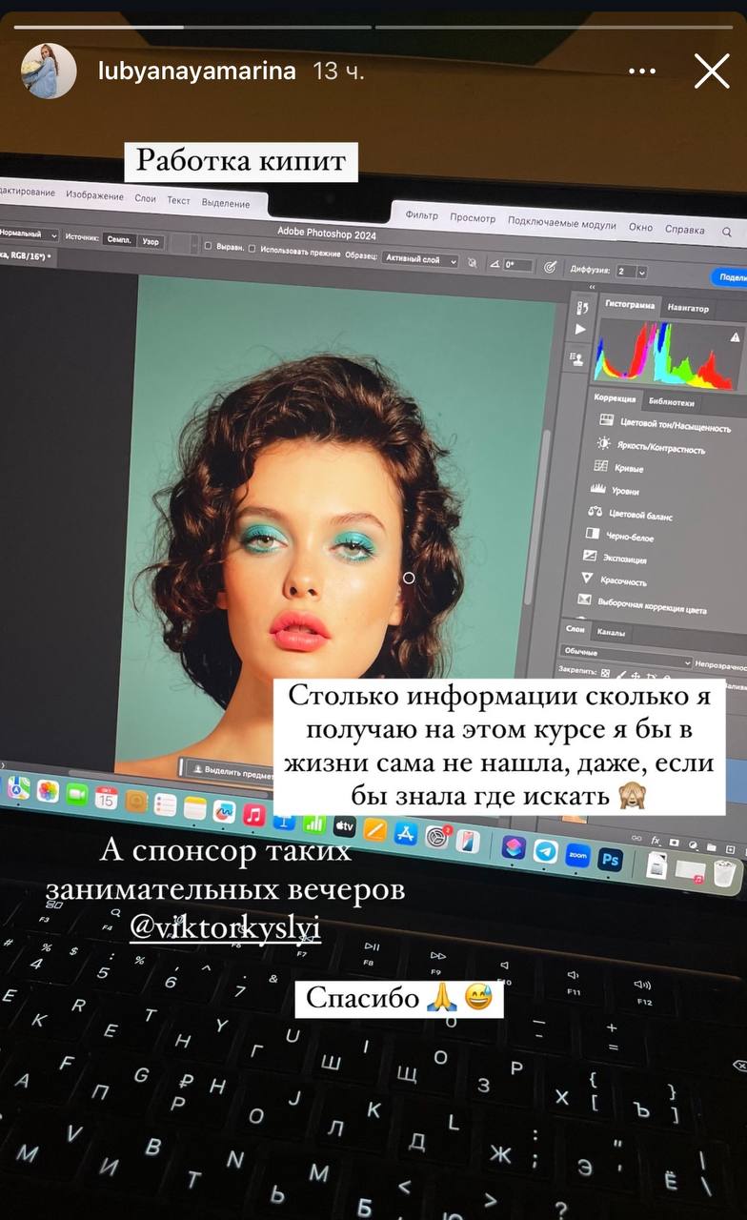
Task: Open the Actions play-triangle panel icon
Action: tap(580, 330)
